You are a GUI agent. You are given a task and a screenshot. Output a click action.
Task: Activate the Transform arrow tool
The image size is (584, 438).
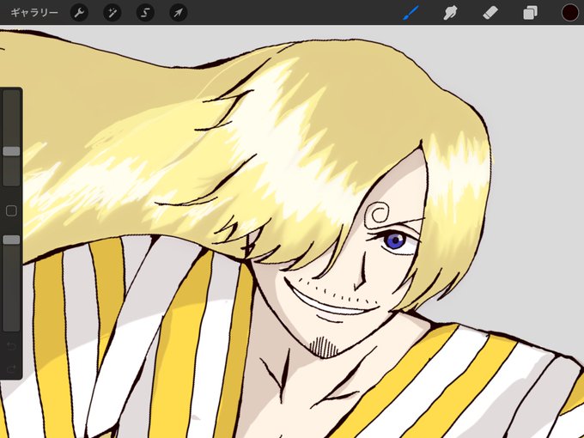coord(179,13)
